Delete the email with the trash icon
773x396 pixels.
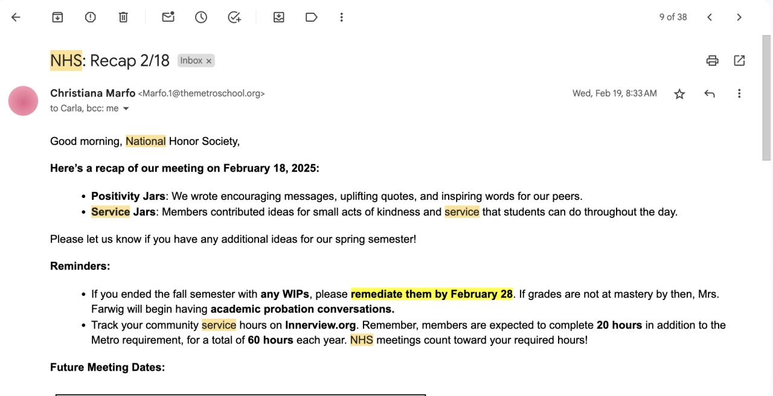(x=123, y=18)
